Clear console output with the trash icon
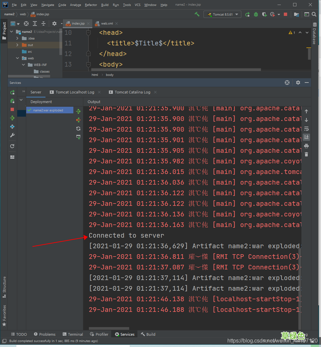The width and height of the screenshot is (321, 347). pyautogui.click(x=306, y=154)
